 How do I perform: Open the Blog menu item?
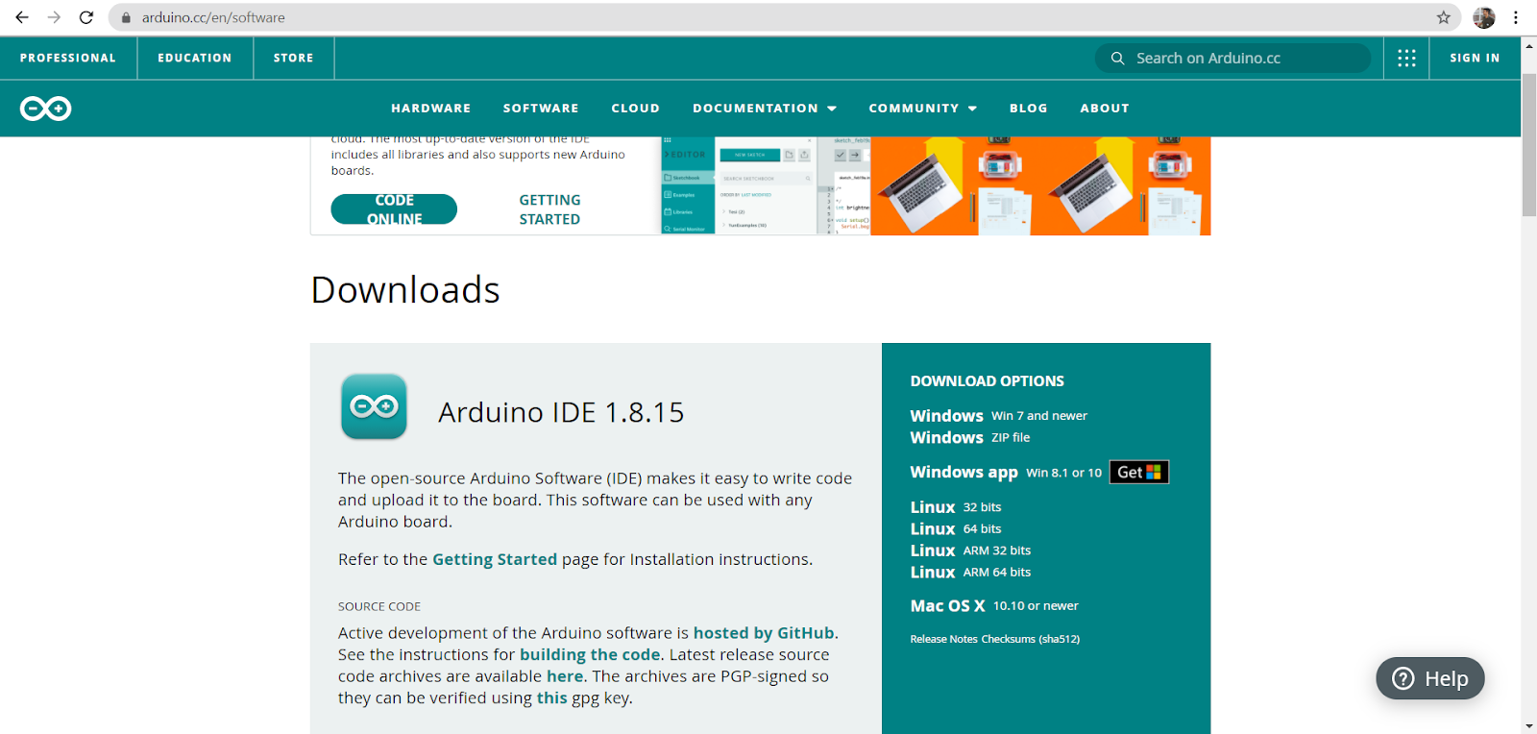pyautogui.click(x=1029, y=109)
